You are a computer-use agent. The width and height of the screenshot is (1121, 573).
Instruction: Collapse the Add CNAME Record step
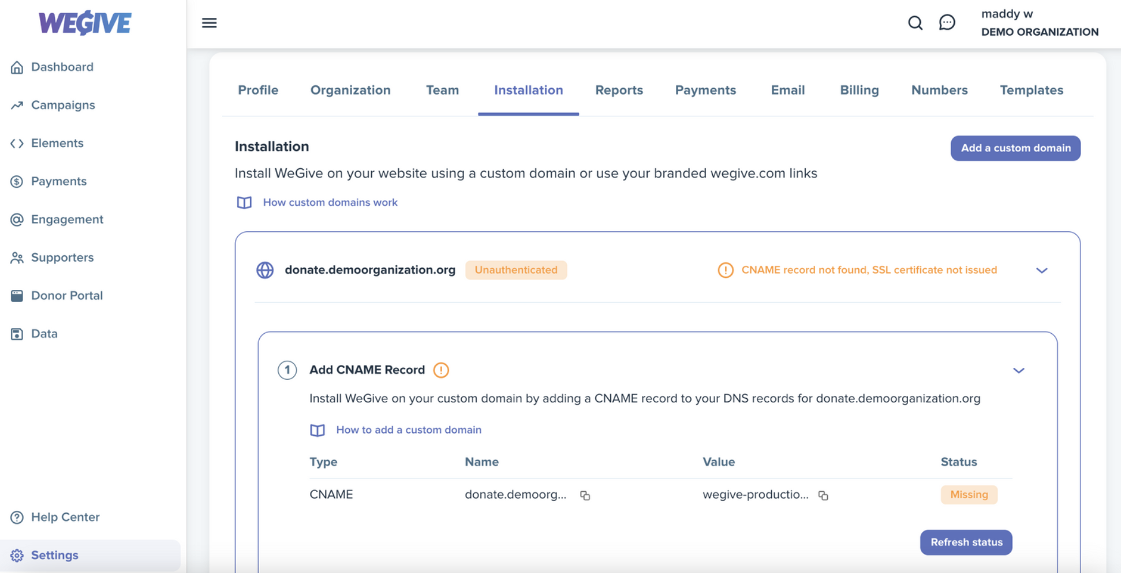pos(1019,371)
